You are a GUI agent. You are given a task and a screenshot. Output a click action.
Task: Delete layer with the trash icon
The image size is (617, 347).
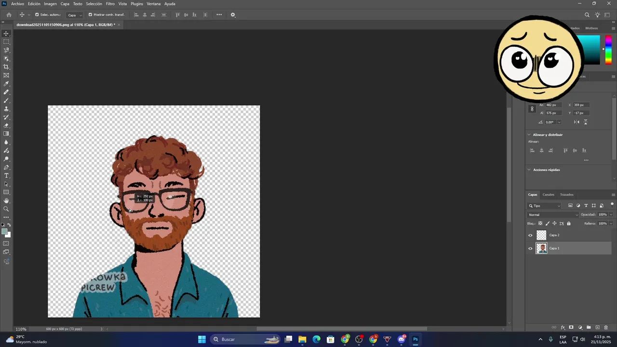tap(606, 328)
